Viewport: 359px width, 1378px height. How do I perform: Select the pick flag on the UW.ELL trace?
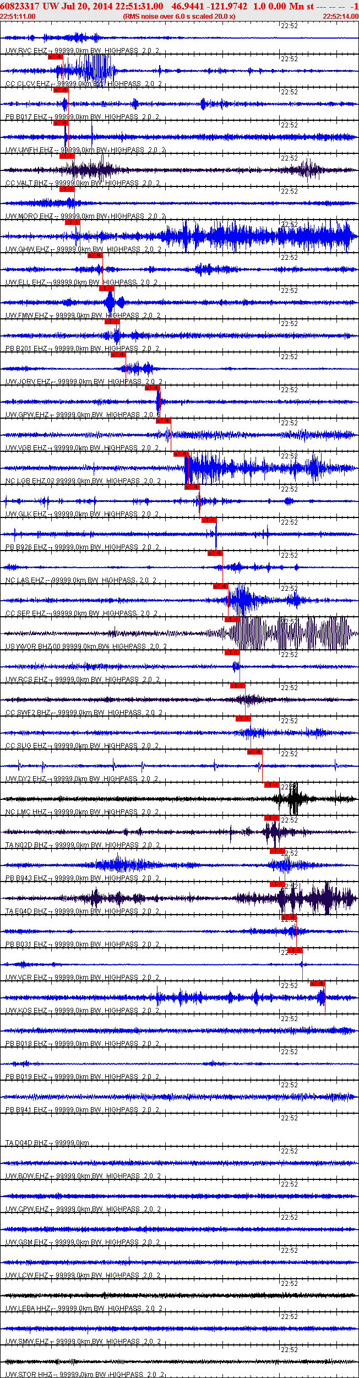tap(95, 255)
